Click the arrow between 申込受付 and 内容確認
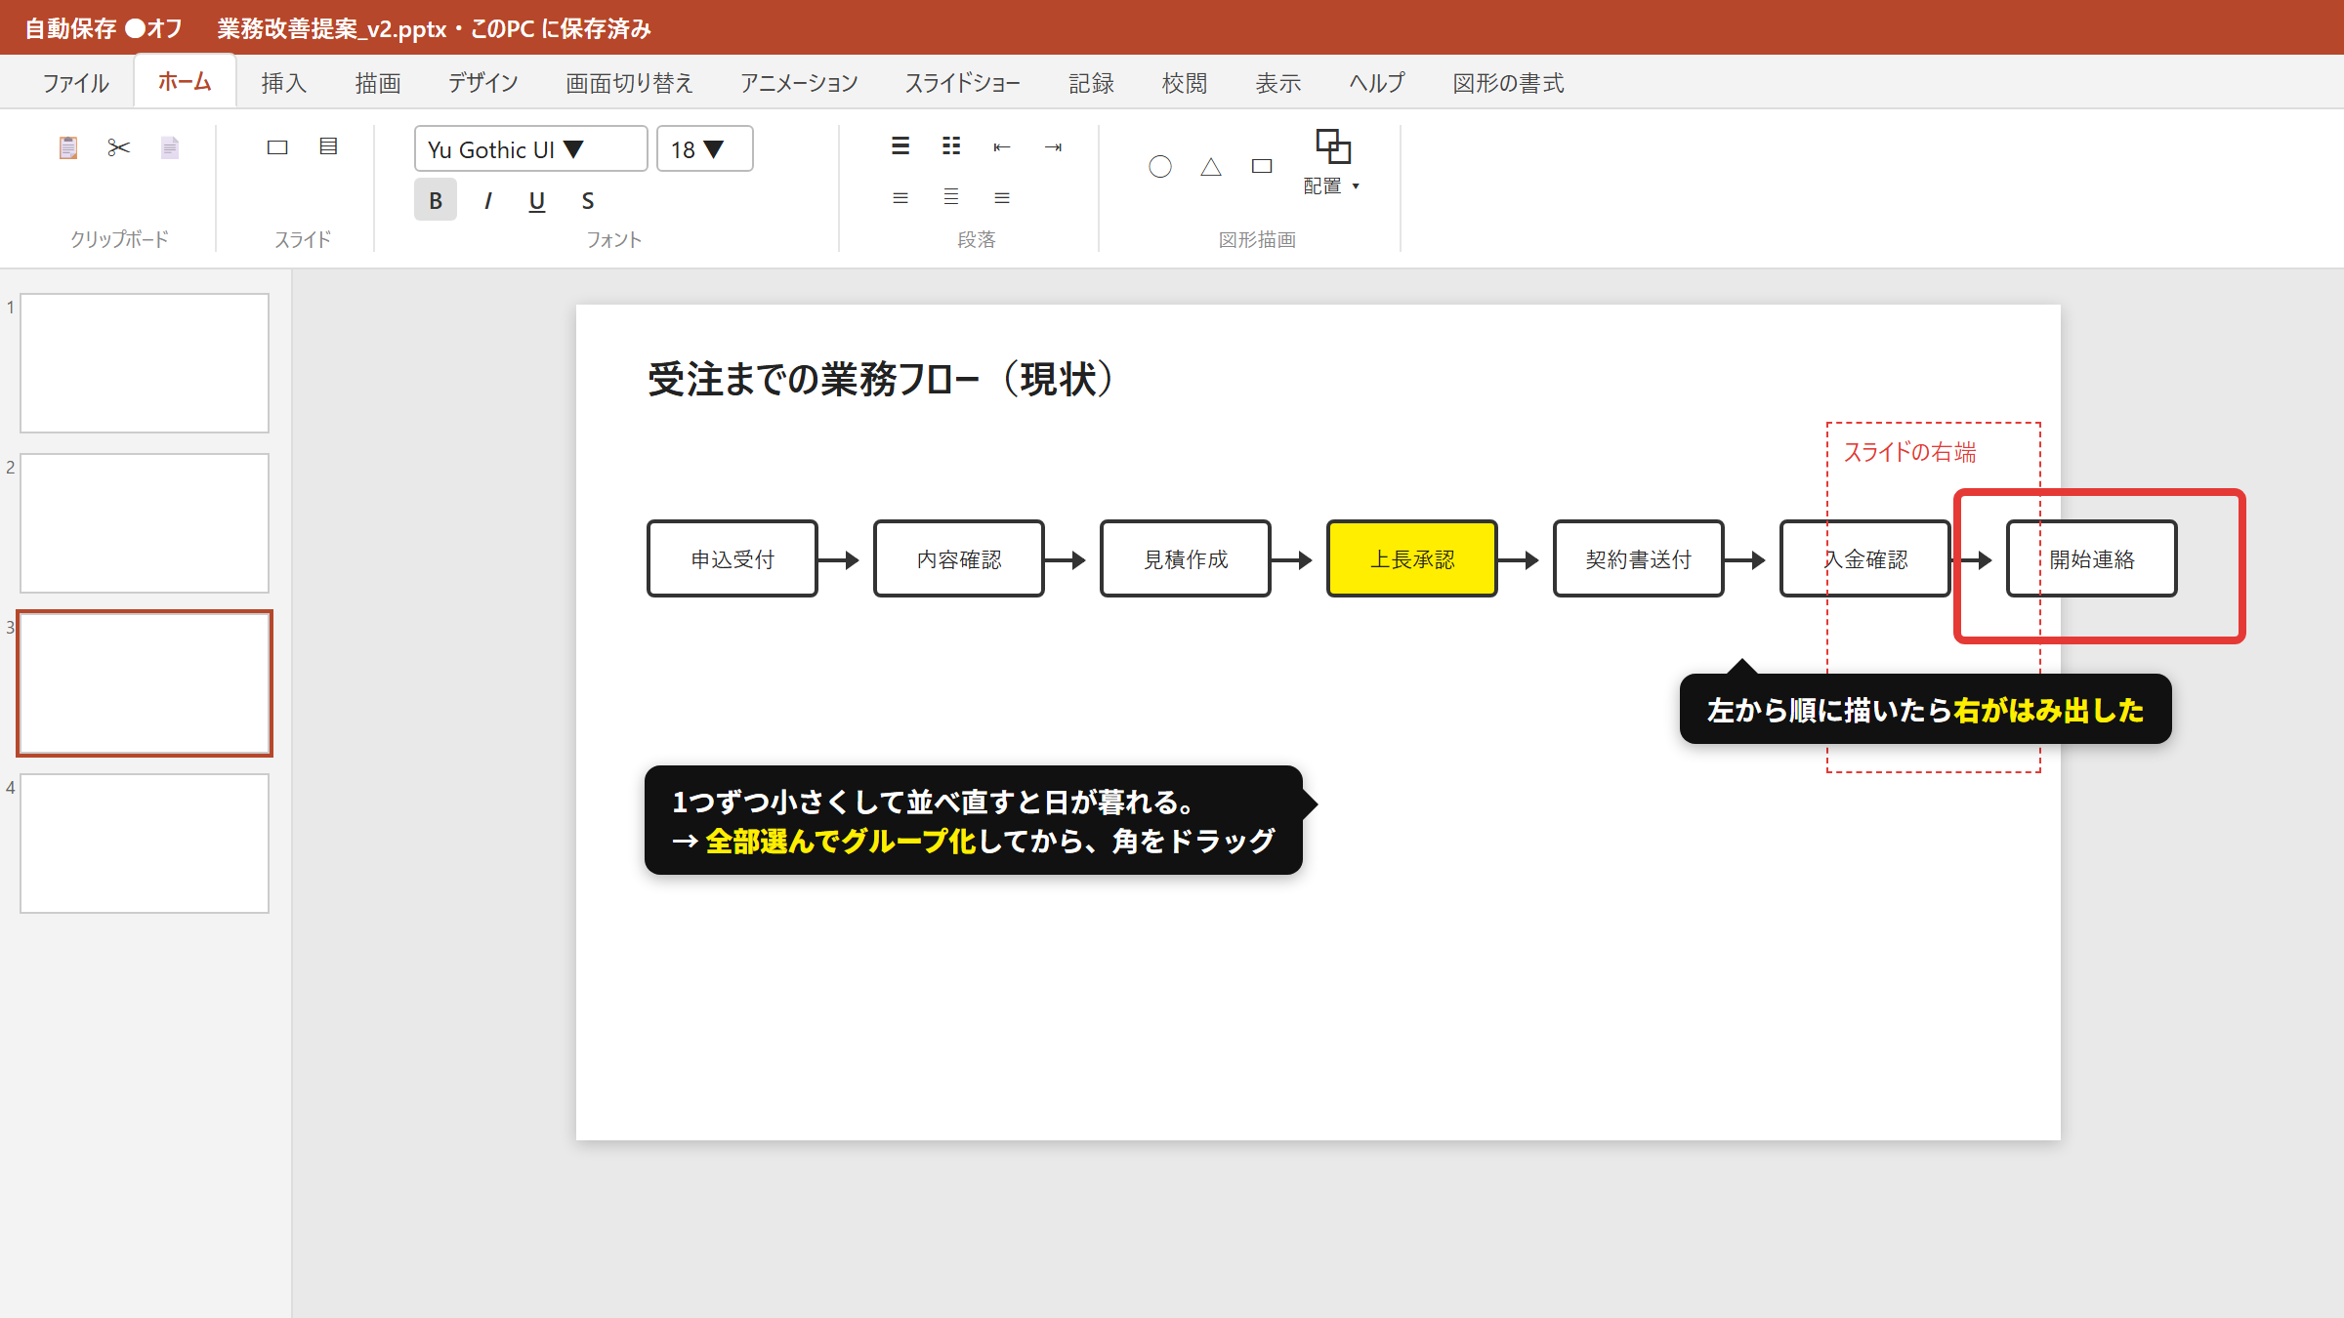Image resolution: width=2344 pixels, height=1318 pixels. (838, 560)
